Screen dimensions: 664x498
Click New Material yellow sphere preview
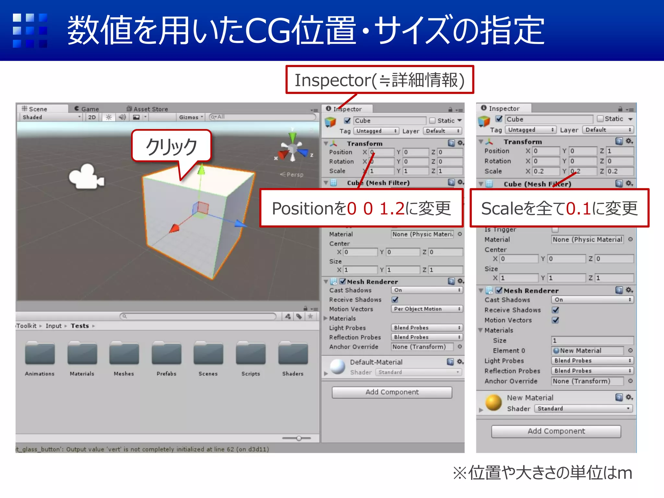point(493,402)
